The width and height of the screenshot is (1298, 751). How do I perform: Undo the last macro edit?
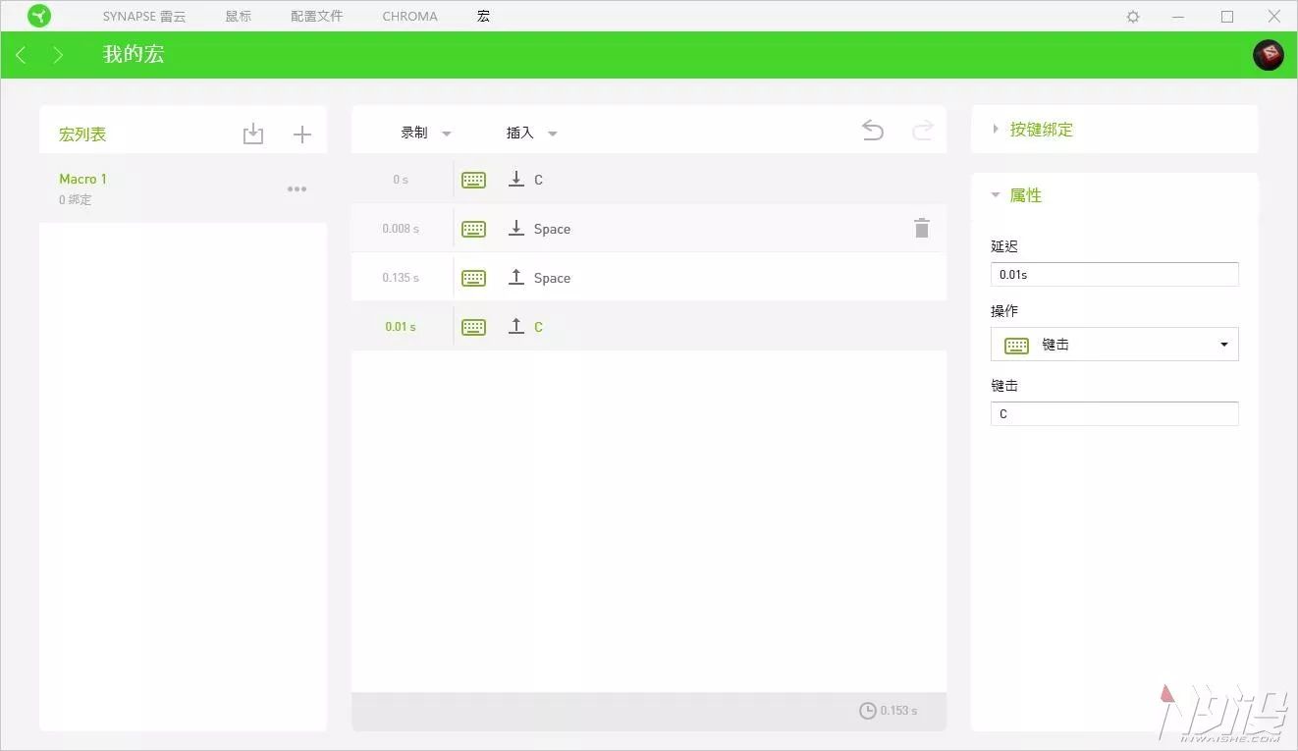point(872,131)
